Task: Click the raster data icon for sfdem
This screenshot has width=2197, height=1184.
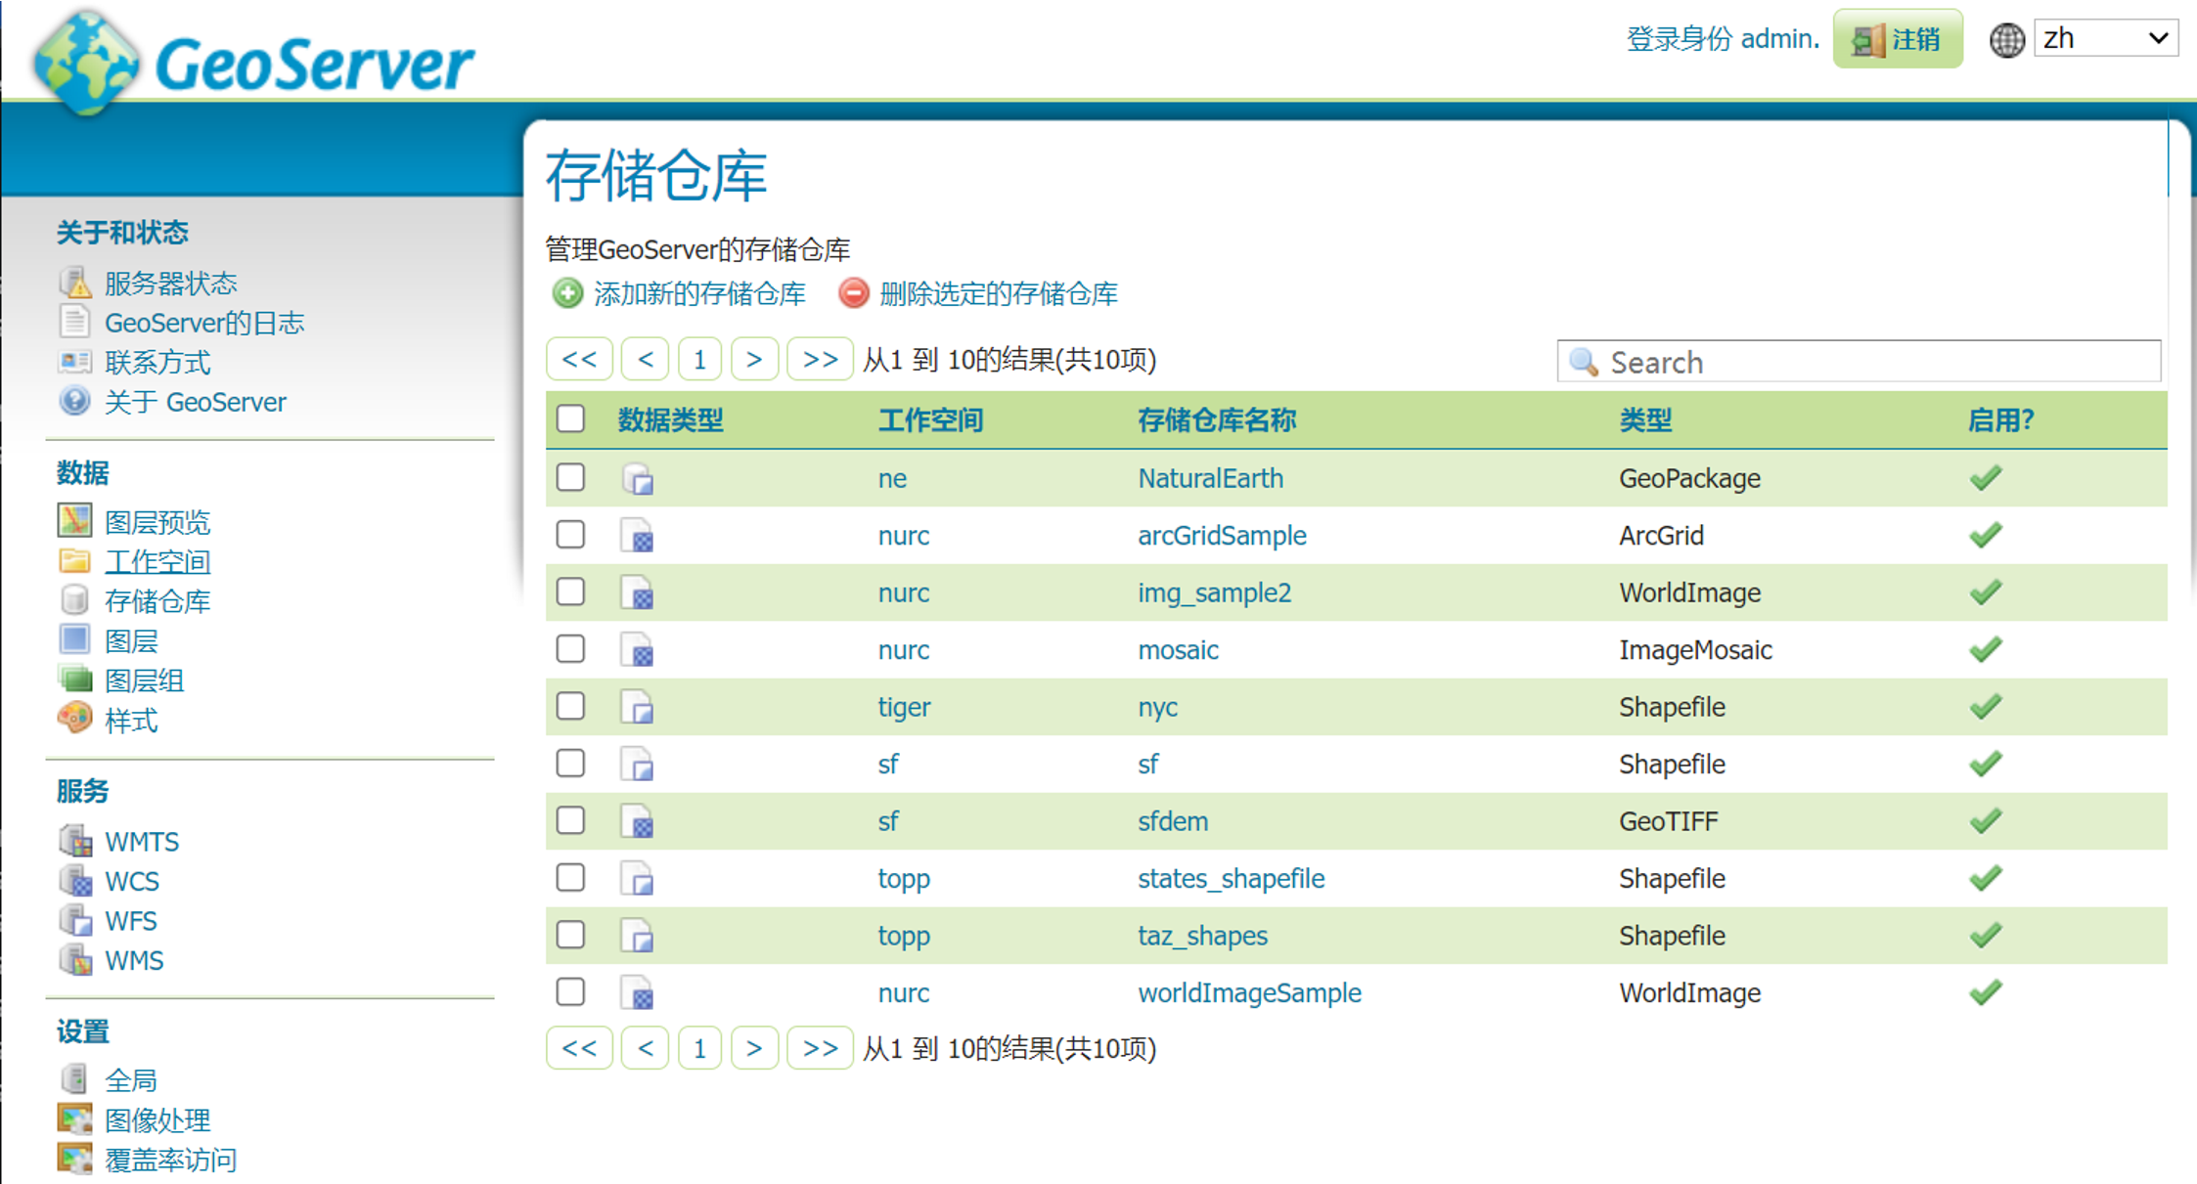Action: (638, 822)
